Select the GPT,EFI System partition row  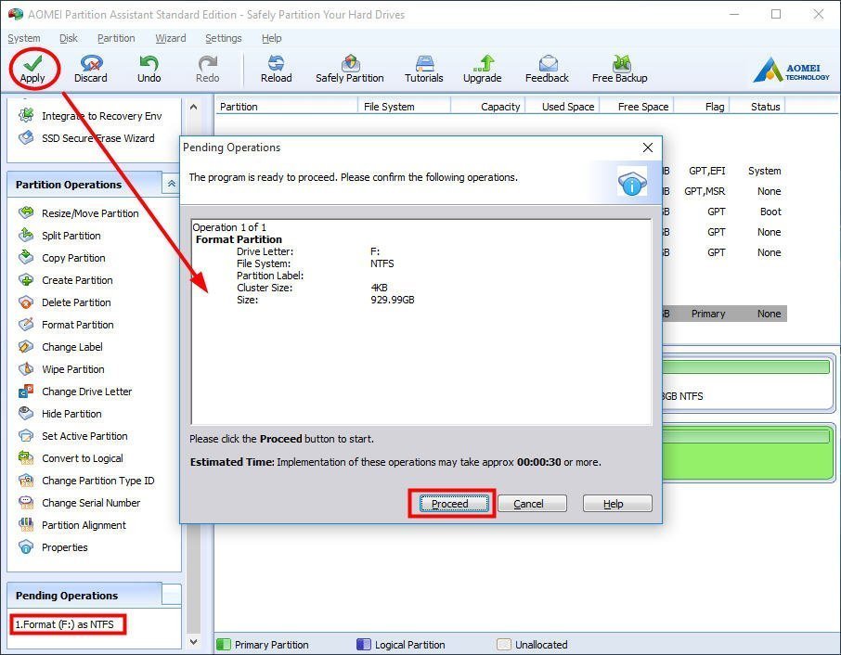click(724, 171)
